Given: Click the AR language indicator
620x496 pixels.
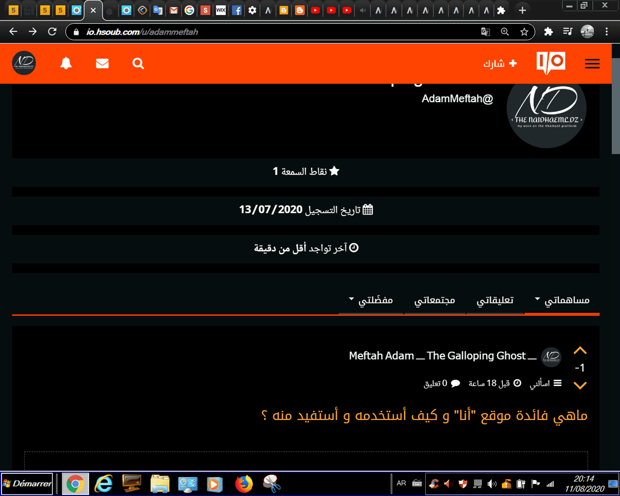Looking at the screenshot, I should pos(401,484).
